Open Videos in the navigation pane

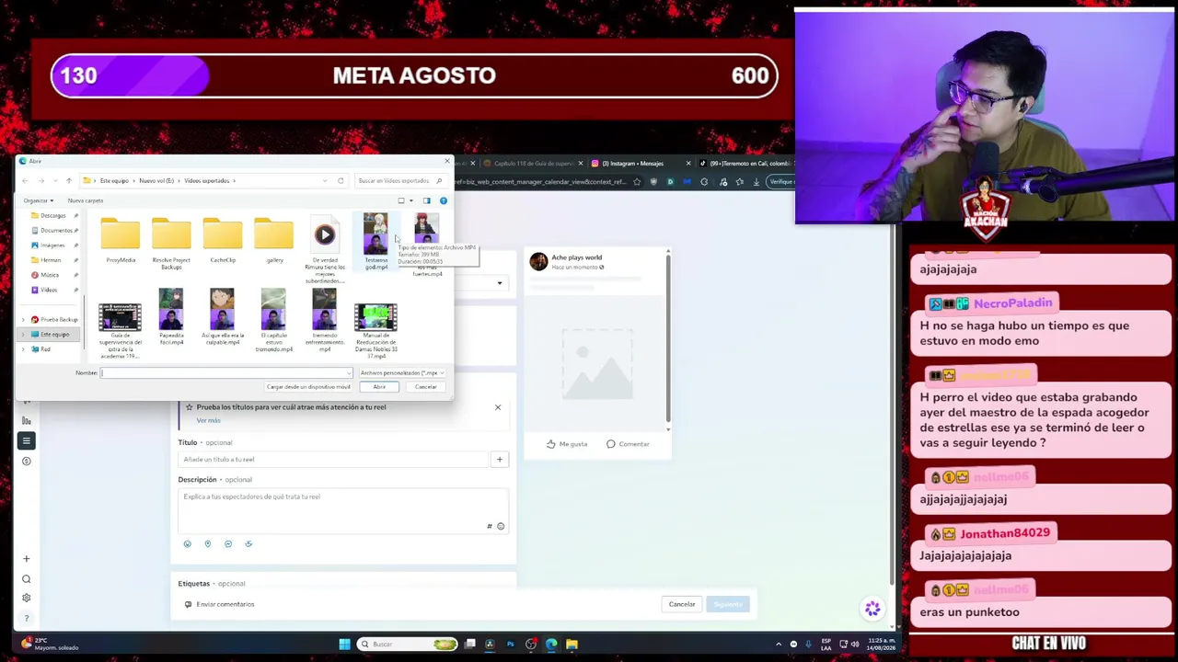[48, 290]
